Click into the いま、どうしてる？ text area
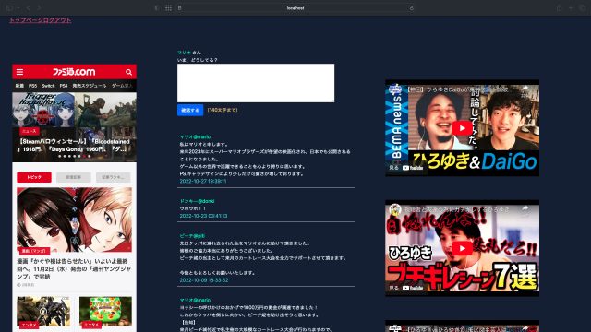Viewport: 591px width, 332px height. [256, 83]
